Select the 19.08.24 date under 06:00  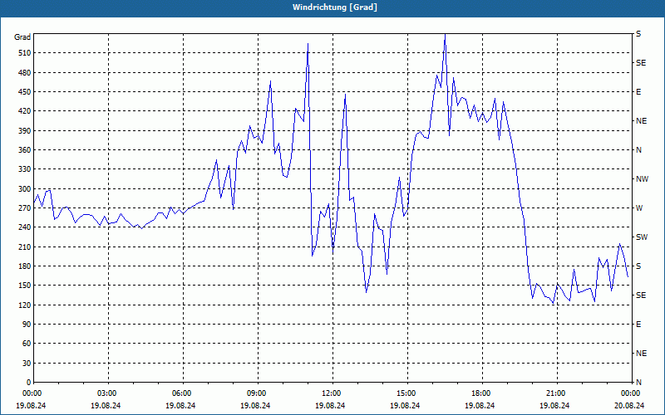tap(180, 406)
